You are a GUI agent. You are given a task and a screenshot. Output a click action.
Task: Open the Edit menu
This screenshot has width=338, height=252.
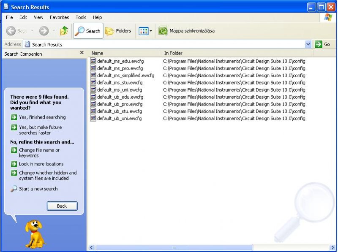[23, 17]
